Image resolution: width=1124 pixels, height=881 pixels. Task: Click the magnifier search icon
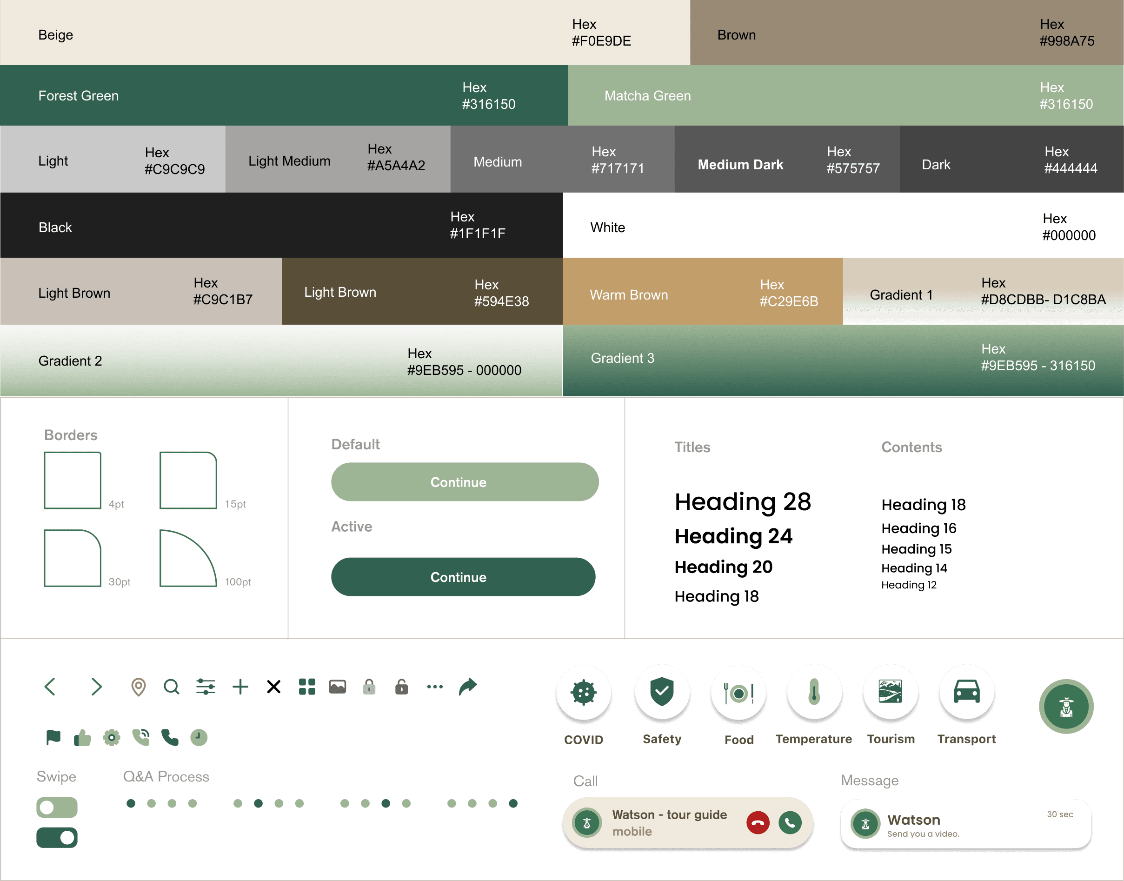[x=171, y=687]
